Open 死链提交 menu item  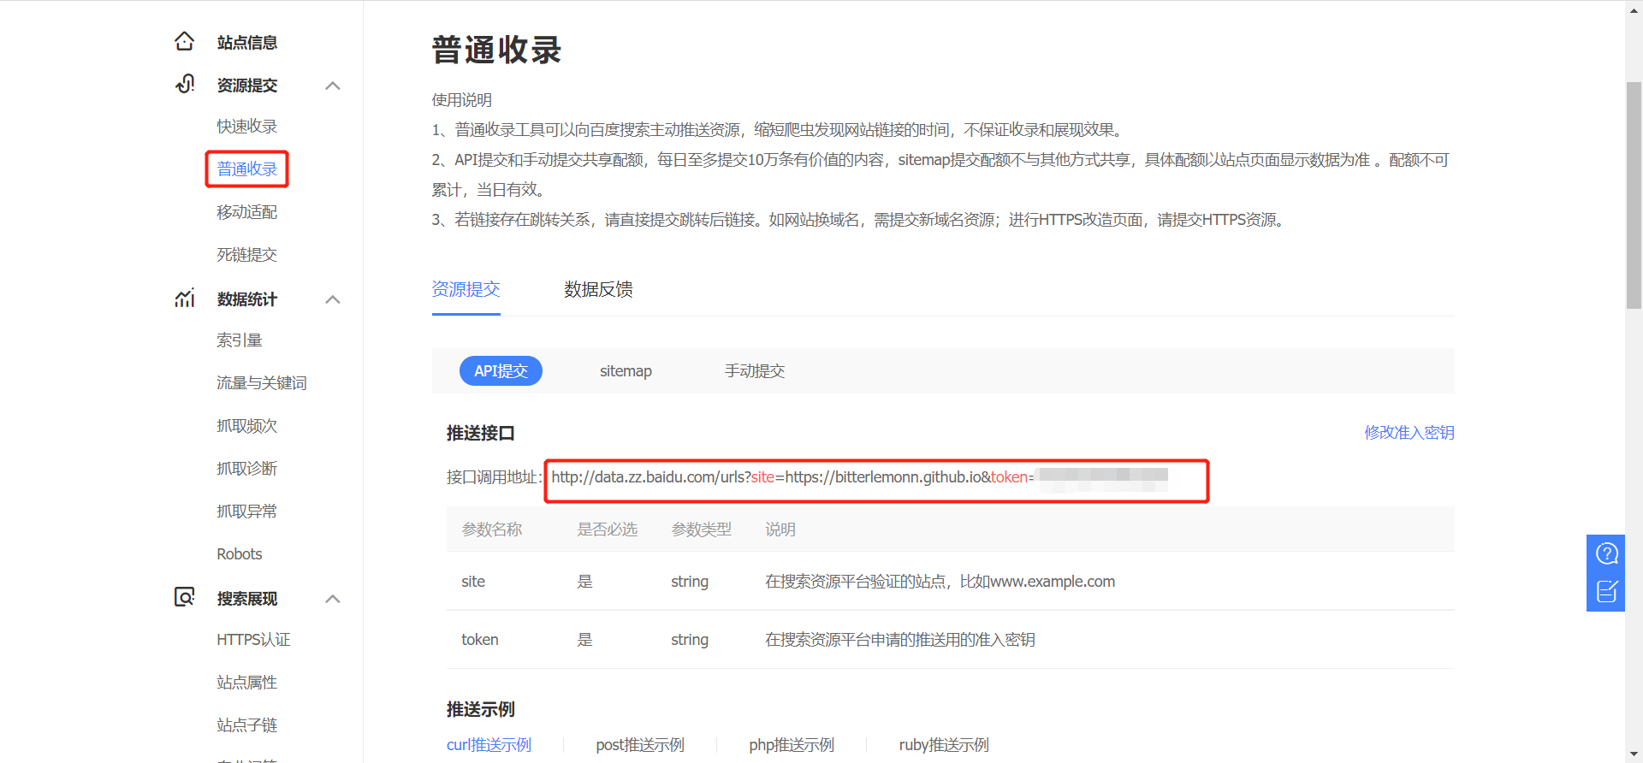[x=246, y=255]
